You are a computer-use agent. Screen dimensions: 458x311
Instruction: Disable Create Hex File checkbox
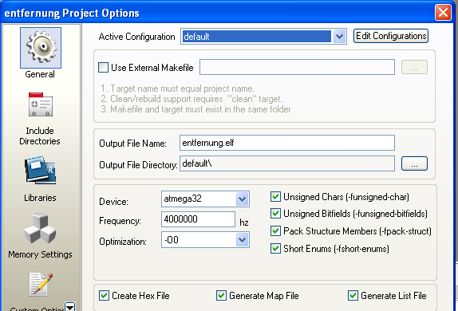click(104, 296)
